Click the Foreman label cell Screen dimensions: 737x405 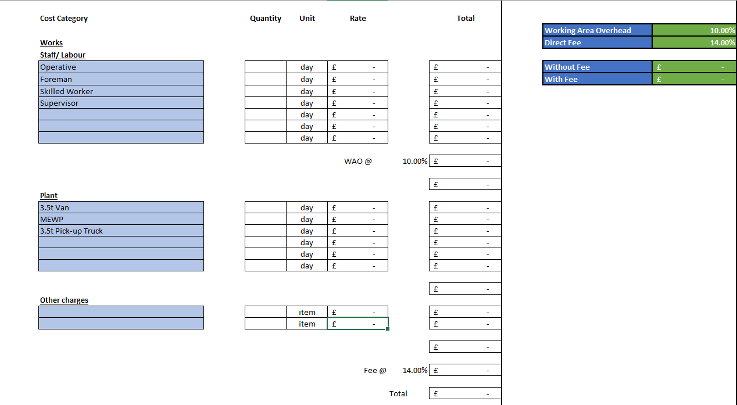[x=121, y=80]
